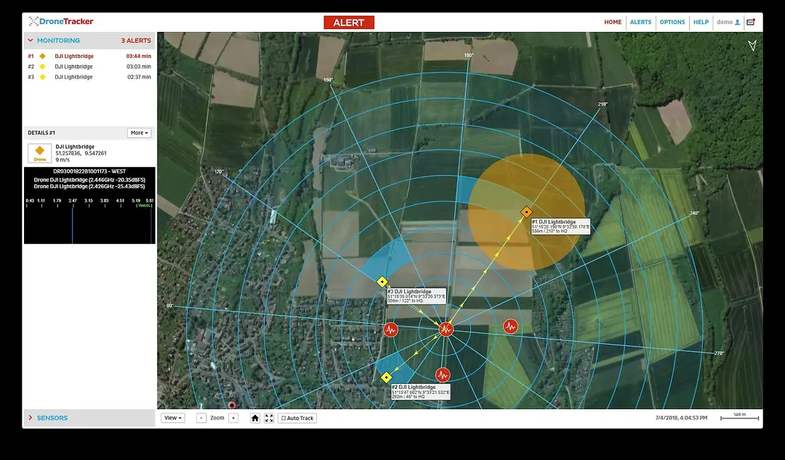Open the Options menu
This screenshot has width=785, height=460.
click(x=672, y=22)
